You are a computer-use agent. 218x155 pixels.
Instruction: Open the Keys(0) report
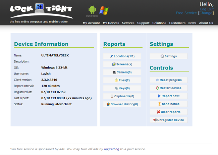click(122, 88)
